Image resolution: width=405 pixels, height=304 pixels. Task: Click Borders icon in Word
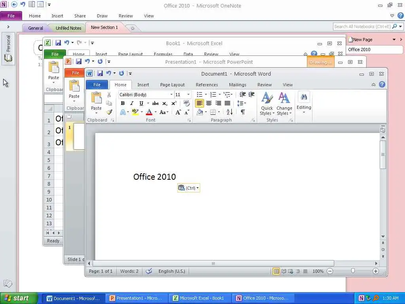(213, 112)
